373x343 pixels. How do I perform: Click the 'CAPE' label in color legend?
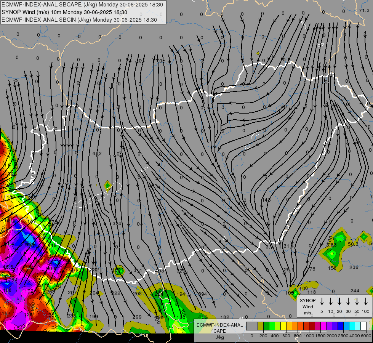point(219,331)
